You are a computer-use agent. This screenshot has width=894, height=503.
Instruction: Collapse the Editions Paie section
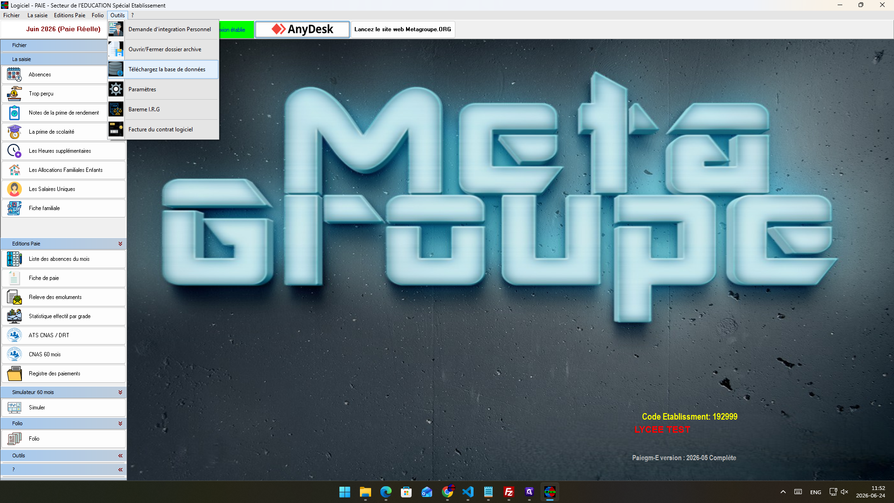120,244
